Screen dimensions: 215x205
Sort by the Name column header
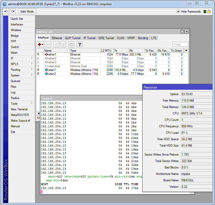pyautogui.click(x=57, y=51)
